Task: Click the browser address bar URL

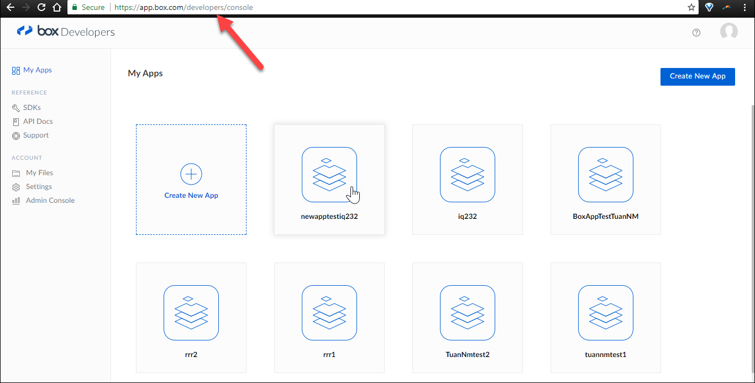Action: [x=184, y=7]
